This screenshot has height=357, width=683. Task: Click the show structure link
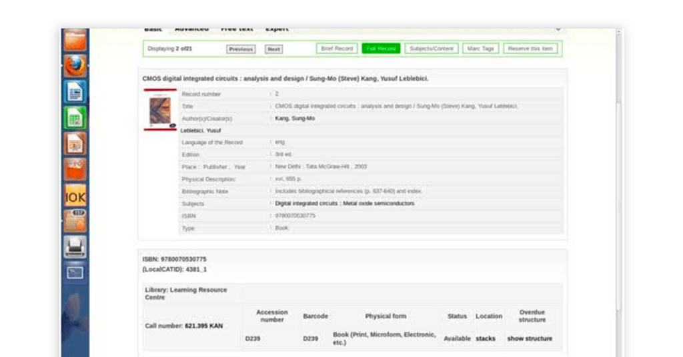(530, 338)
